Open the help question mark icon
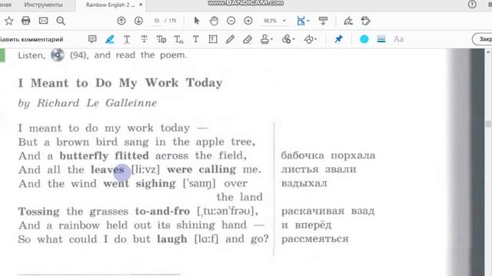Image resolution: width=492 pixels, height=276 pixels. tap(472, 5)
